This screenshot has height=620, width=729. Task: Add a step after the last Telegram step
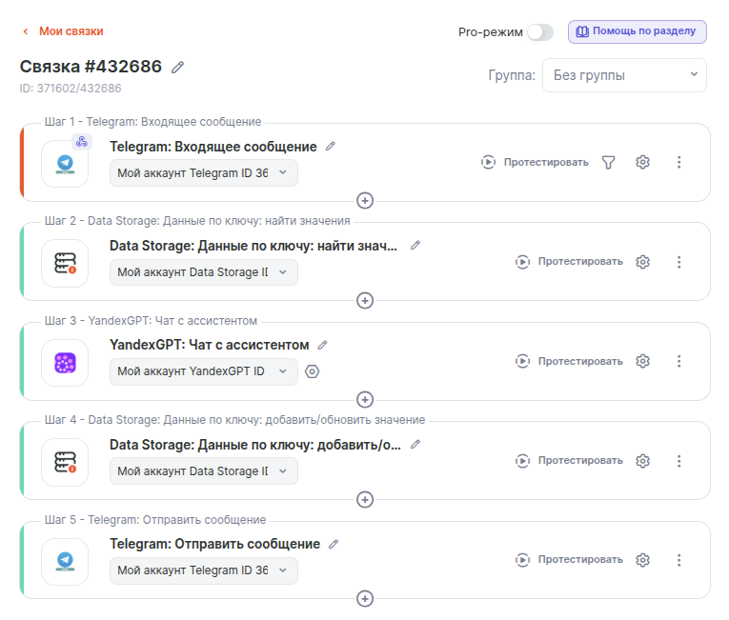coord(365,598)
